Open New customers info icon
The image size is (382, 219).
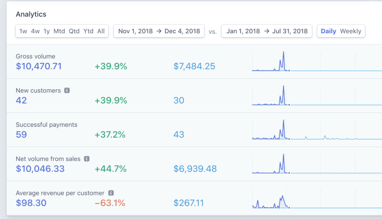(x=67, y=90)
